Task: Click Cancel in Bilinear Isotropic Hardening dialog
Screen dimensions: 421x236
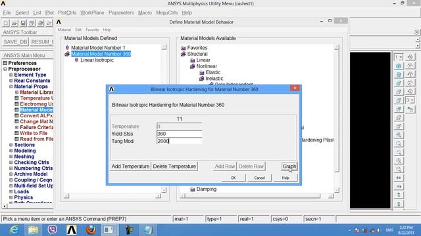Action: 259,178
